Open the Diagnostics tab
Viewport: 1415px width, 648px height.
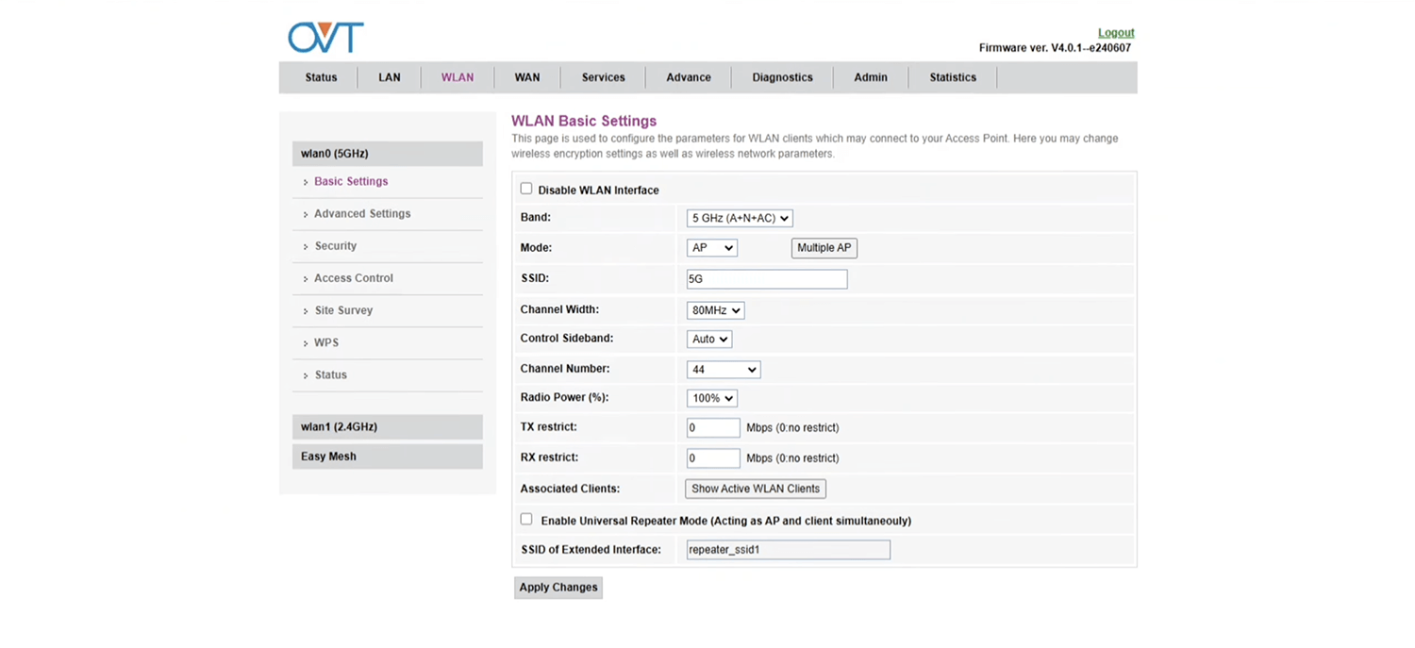click(x=782, y=77)
